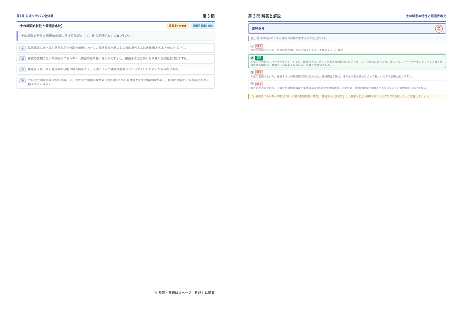Click the green 正解 badge in explanation ②

[x=259, y=58]
